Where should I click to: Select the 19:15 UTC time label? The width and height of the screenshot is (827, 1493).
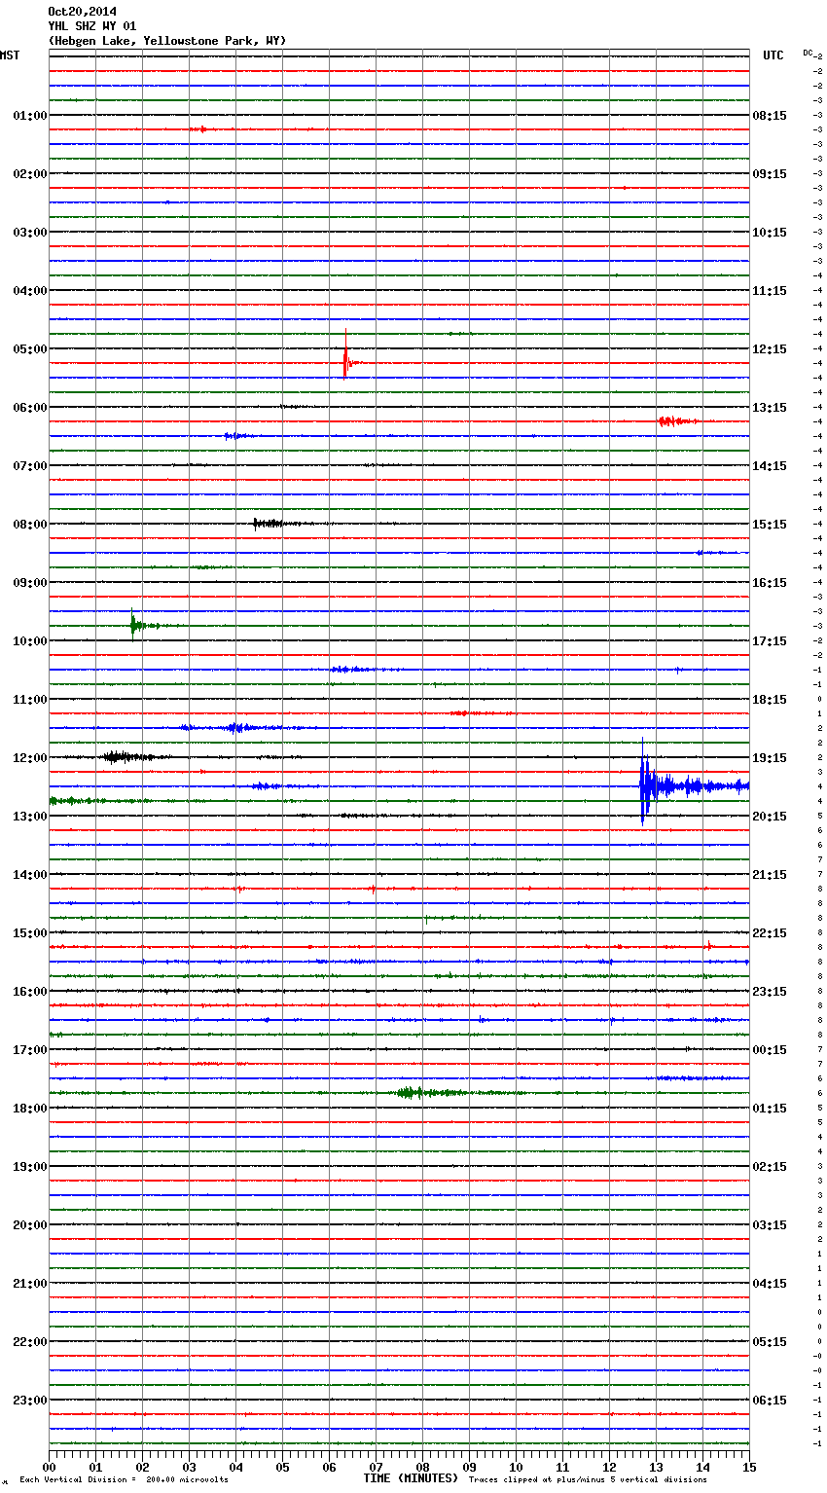pos(770,758)
